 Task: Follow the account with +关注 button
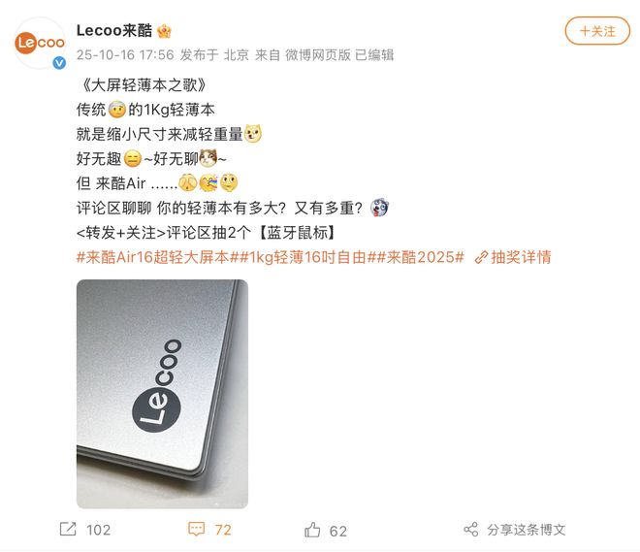point(597,31)
